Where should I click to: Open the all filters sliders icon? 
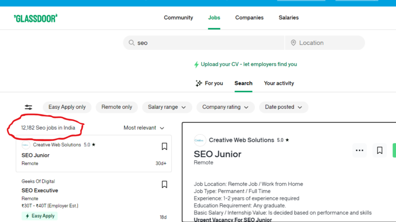[29, 107]
